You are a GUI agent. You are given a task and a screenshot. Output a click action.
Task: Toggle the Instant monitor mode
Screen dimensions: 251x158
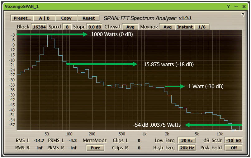click(x=185, y=27)
